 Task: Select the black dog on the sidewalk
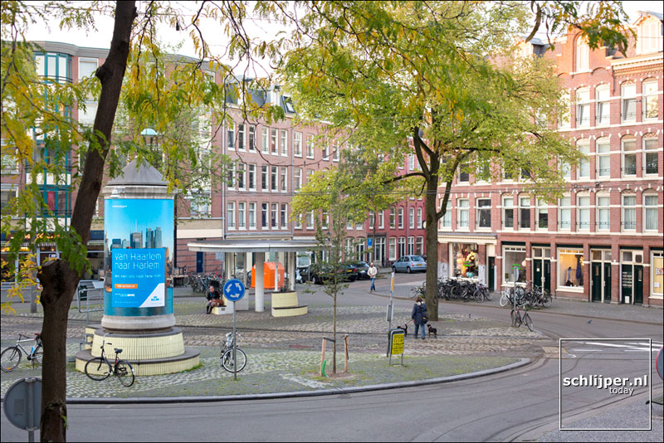pos(432,331)
